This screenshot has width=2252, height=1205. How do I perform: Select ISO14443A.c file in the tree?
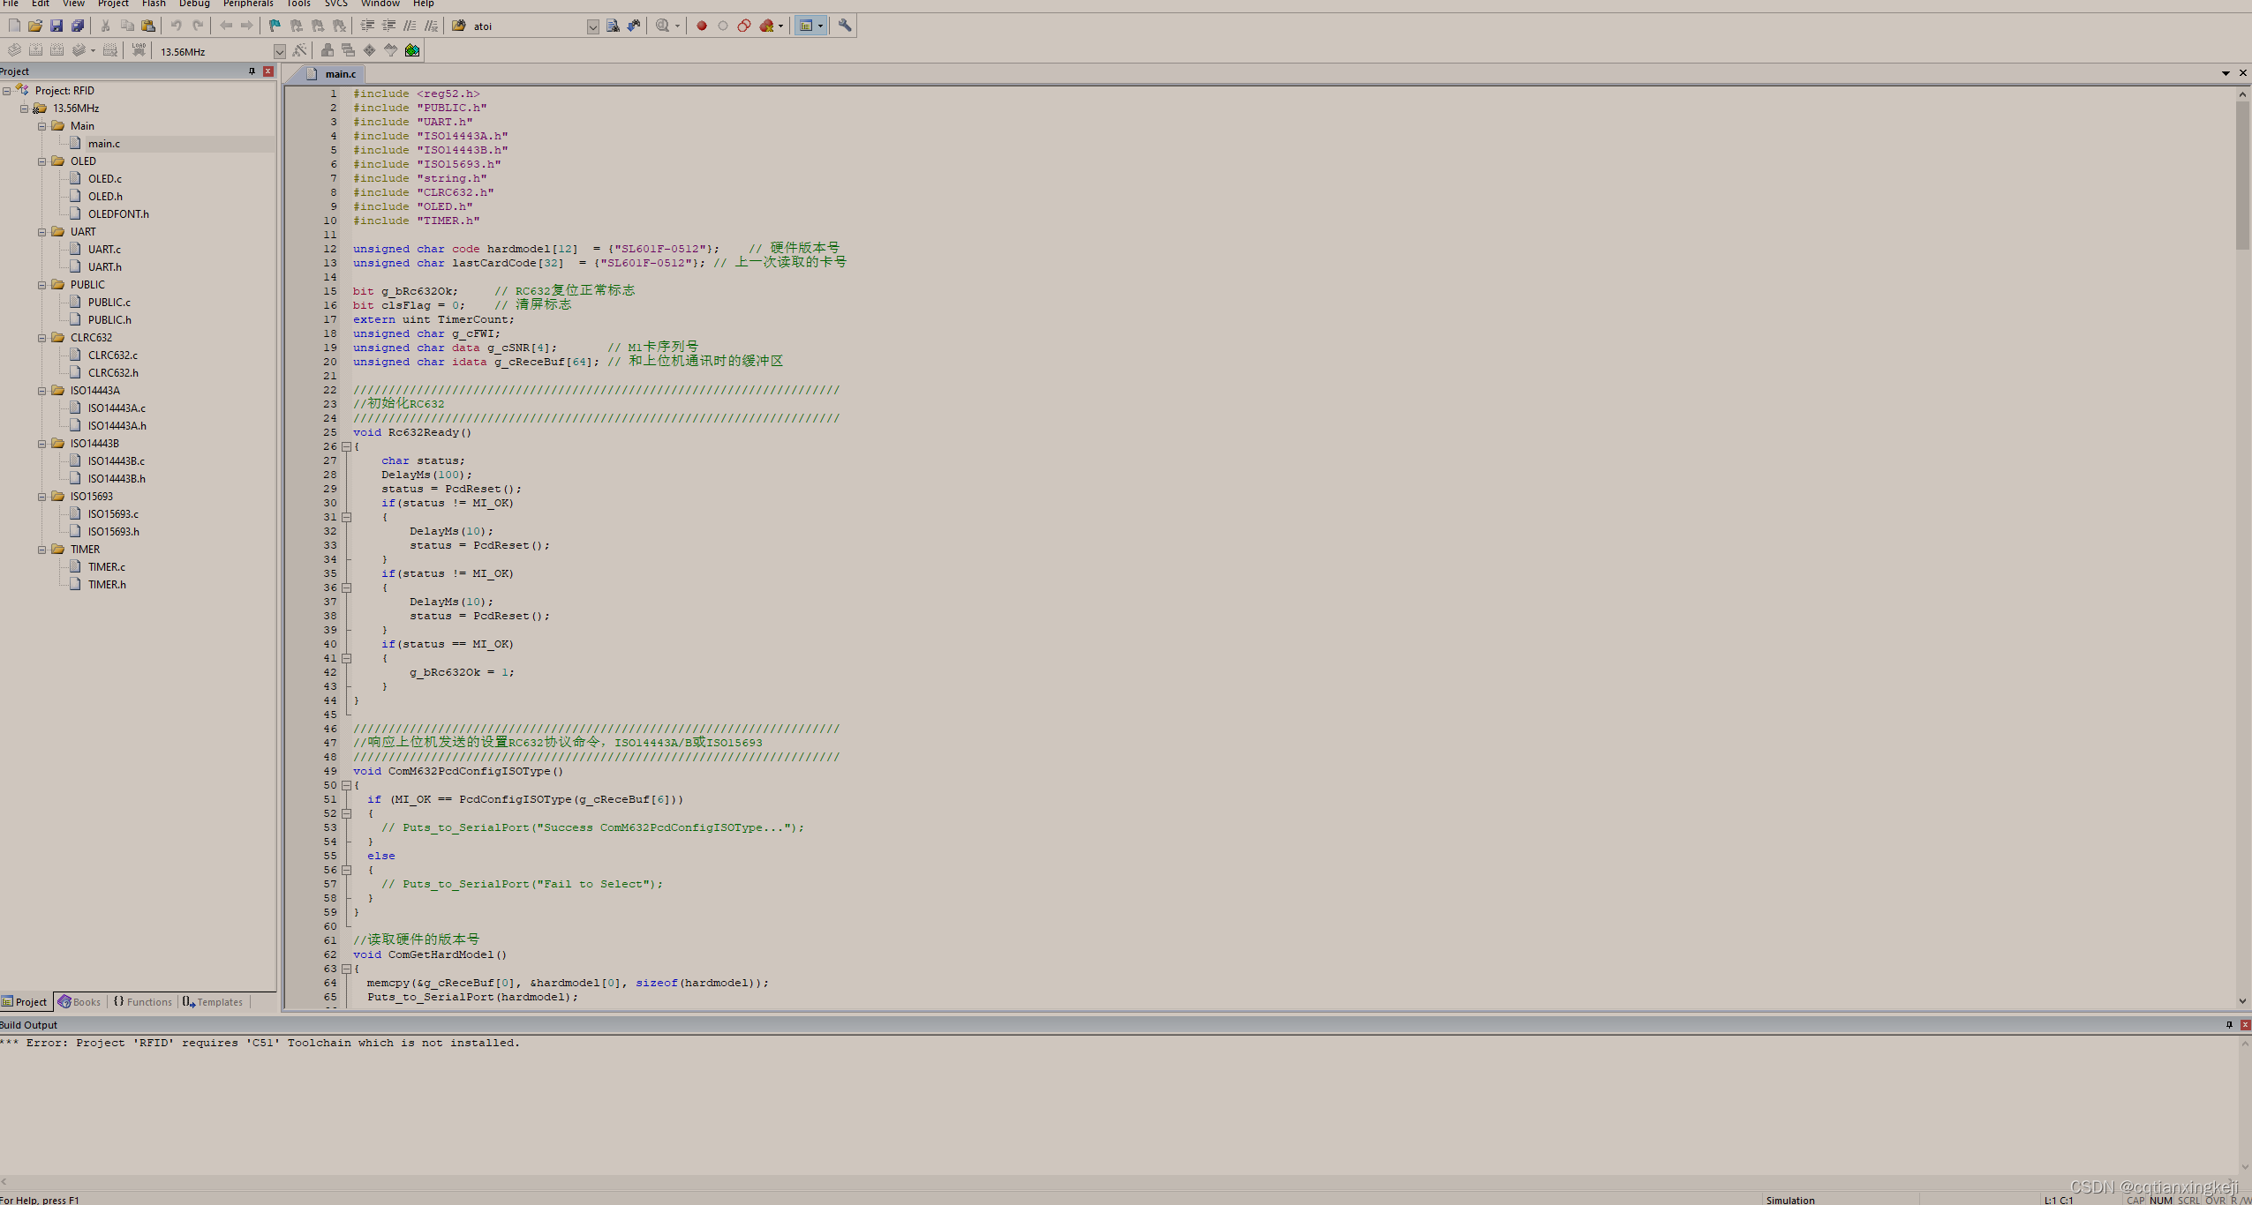point(117,408)
